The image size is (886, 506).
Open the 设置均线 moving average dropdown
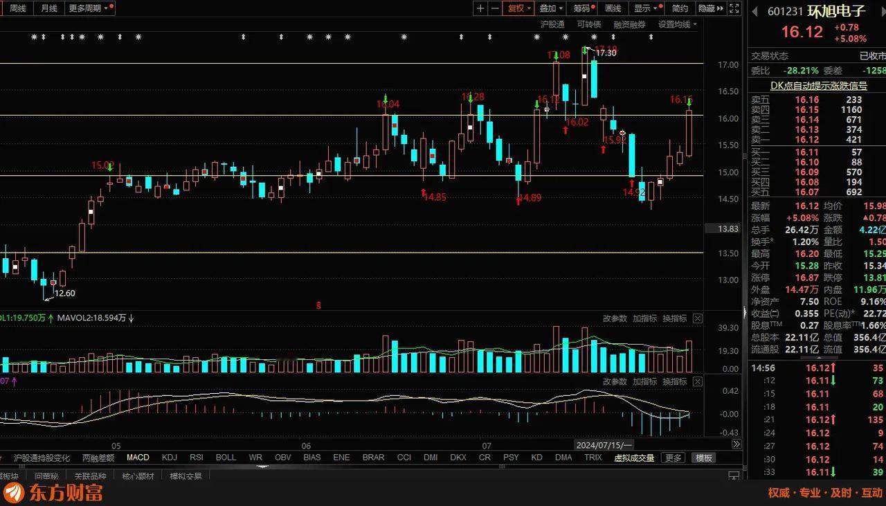677,24
